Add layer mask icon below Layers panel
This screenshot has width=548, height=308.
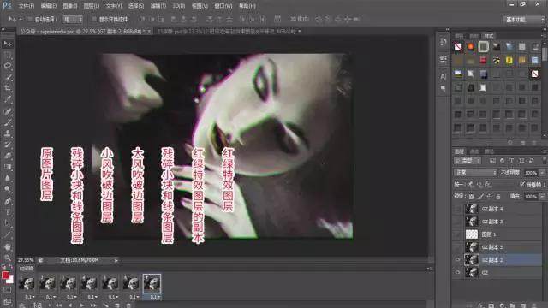[491, 305]
